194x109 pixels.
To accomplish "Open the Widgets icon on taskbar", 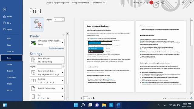I will pyautogui.click(x=5, y=105).
